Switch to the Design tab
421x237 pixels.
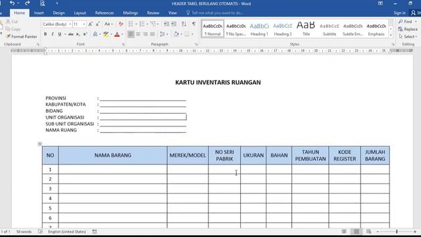pos(59,13)
